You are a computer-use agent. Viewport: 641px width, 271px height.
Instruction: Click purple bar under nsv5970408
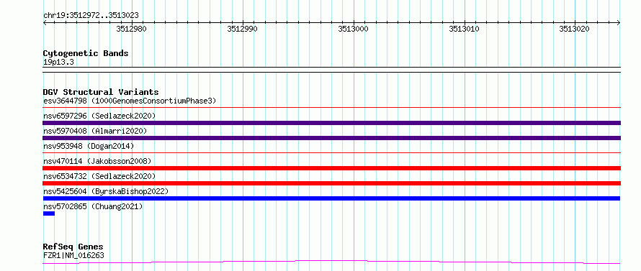pyautogui.click(x=331, y=138)
